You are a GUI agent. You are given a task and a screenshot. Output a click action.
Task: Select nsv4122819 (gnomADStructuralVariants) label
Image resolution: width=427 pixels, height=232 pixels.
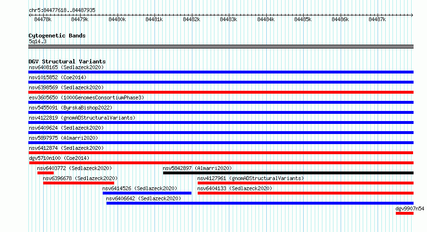tap(82, 118)
